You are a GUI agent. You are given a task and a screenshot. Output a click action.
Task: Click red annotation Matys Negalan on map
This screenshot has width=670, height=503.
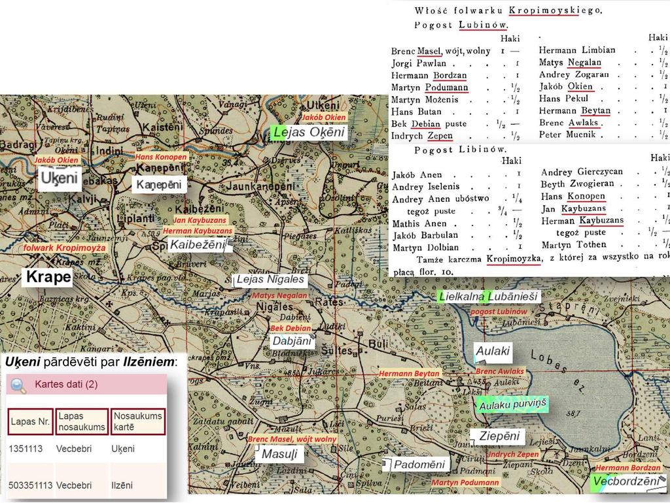(279, 296)
